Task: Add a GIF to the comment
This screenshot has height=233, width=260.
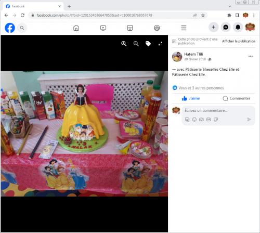Action: coord(209,119)
